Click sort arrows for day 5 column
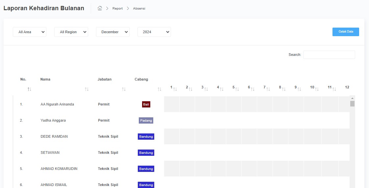The image size is (369, 188). pyautogui.click(x=237, y=89)
